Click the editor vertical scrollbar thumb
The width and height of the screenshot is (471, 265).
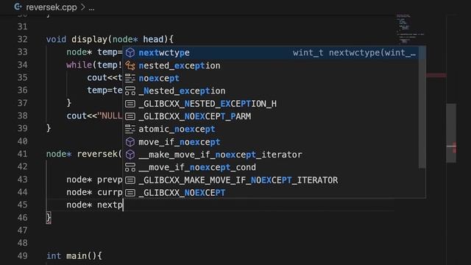pos(451,132)
